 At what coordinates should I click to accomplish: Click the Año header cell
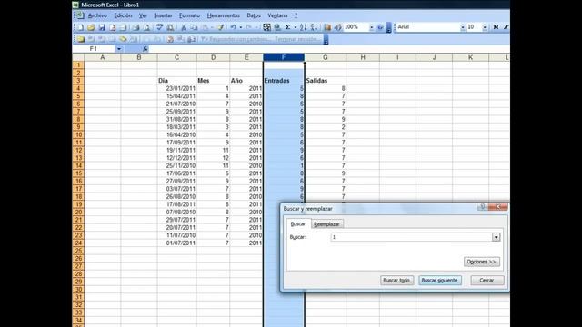pyautogui.click(x=246, y=81)
